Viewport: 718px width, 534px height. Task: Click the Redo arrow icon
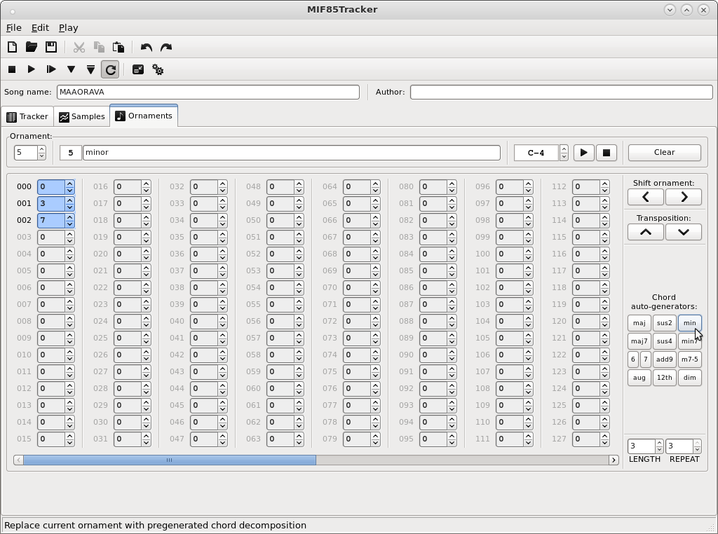tap(166, 47)
